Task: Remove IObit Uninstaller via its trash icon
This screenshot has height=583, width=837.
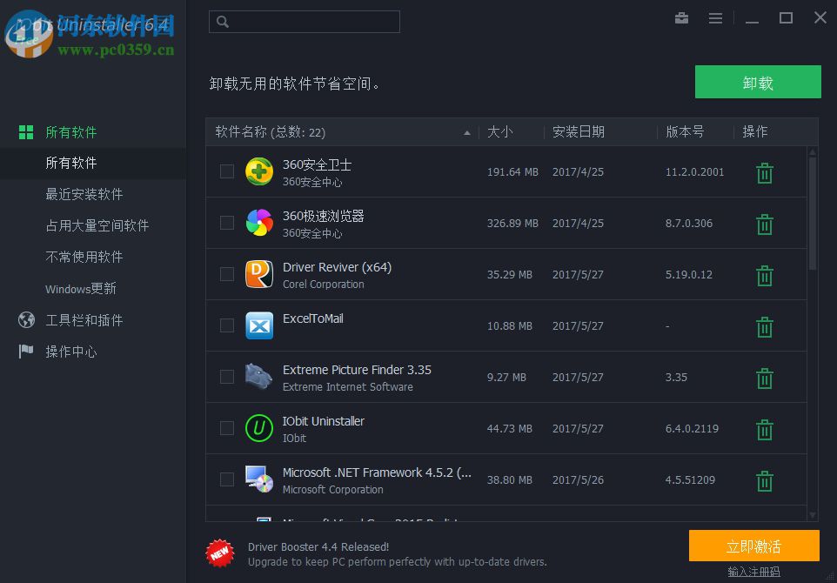Action: [764, 429]
